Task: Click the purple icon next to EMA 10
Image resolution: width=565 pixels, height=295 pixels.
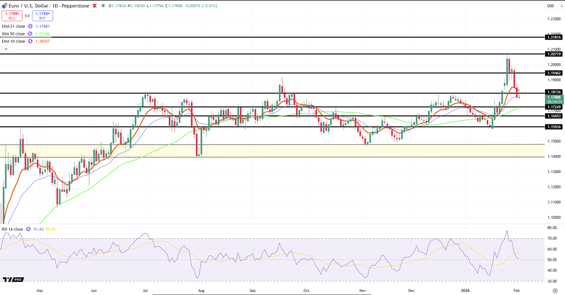Action: (30, 41)
